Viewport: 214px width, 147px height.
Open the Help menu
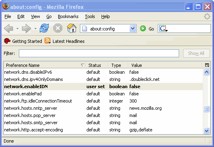point(105,16)
